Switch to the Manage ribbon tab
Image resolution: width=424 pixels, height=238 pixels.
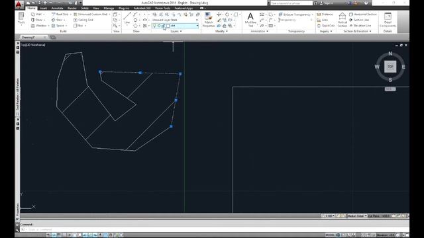pyautogui.click(x=109, y=9)
